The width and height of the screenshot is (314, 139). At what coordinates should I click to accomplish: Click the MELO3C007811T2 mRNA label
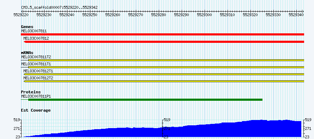point(36,57)
